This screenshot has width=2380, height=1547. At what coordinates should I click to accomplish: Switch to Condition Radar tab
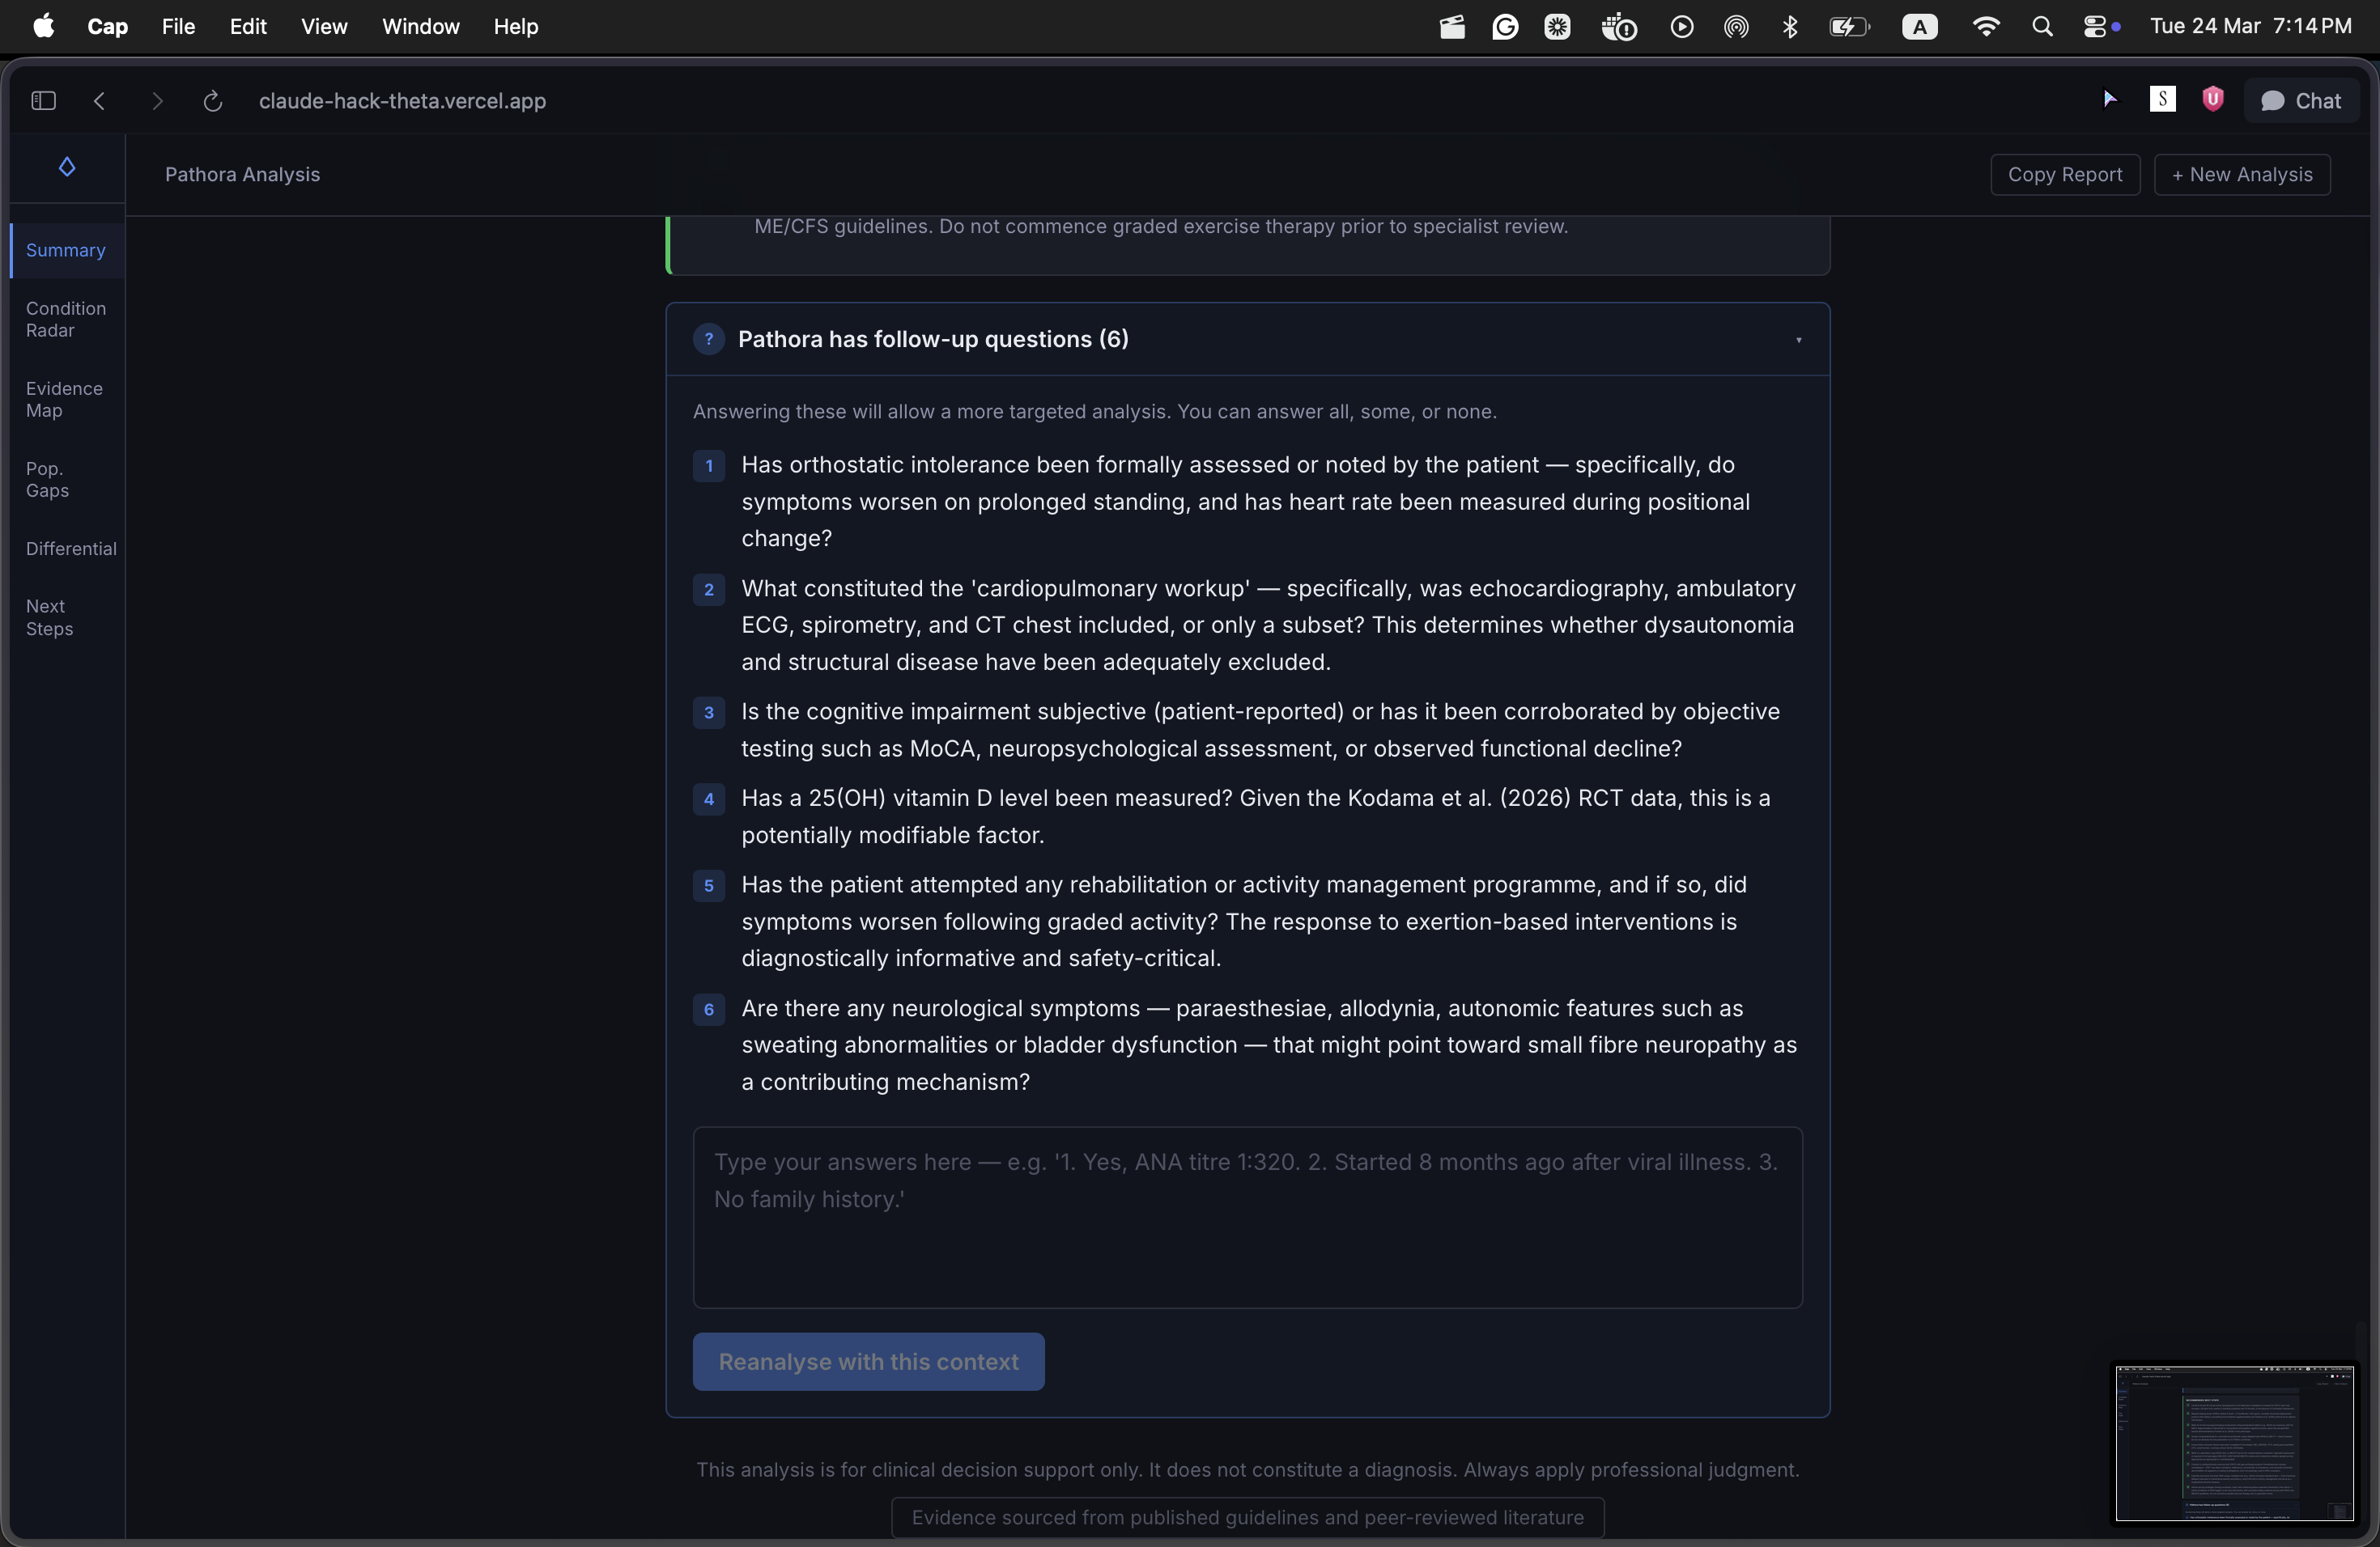66,320
